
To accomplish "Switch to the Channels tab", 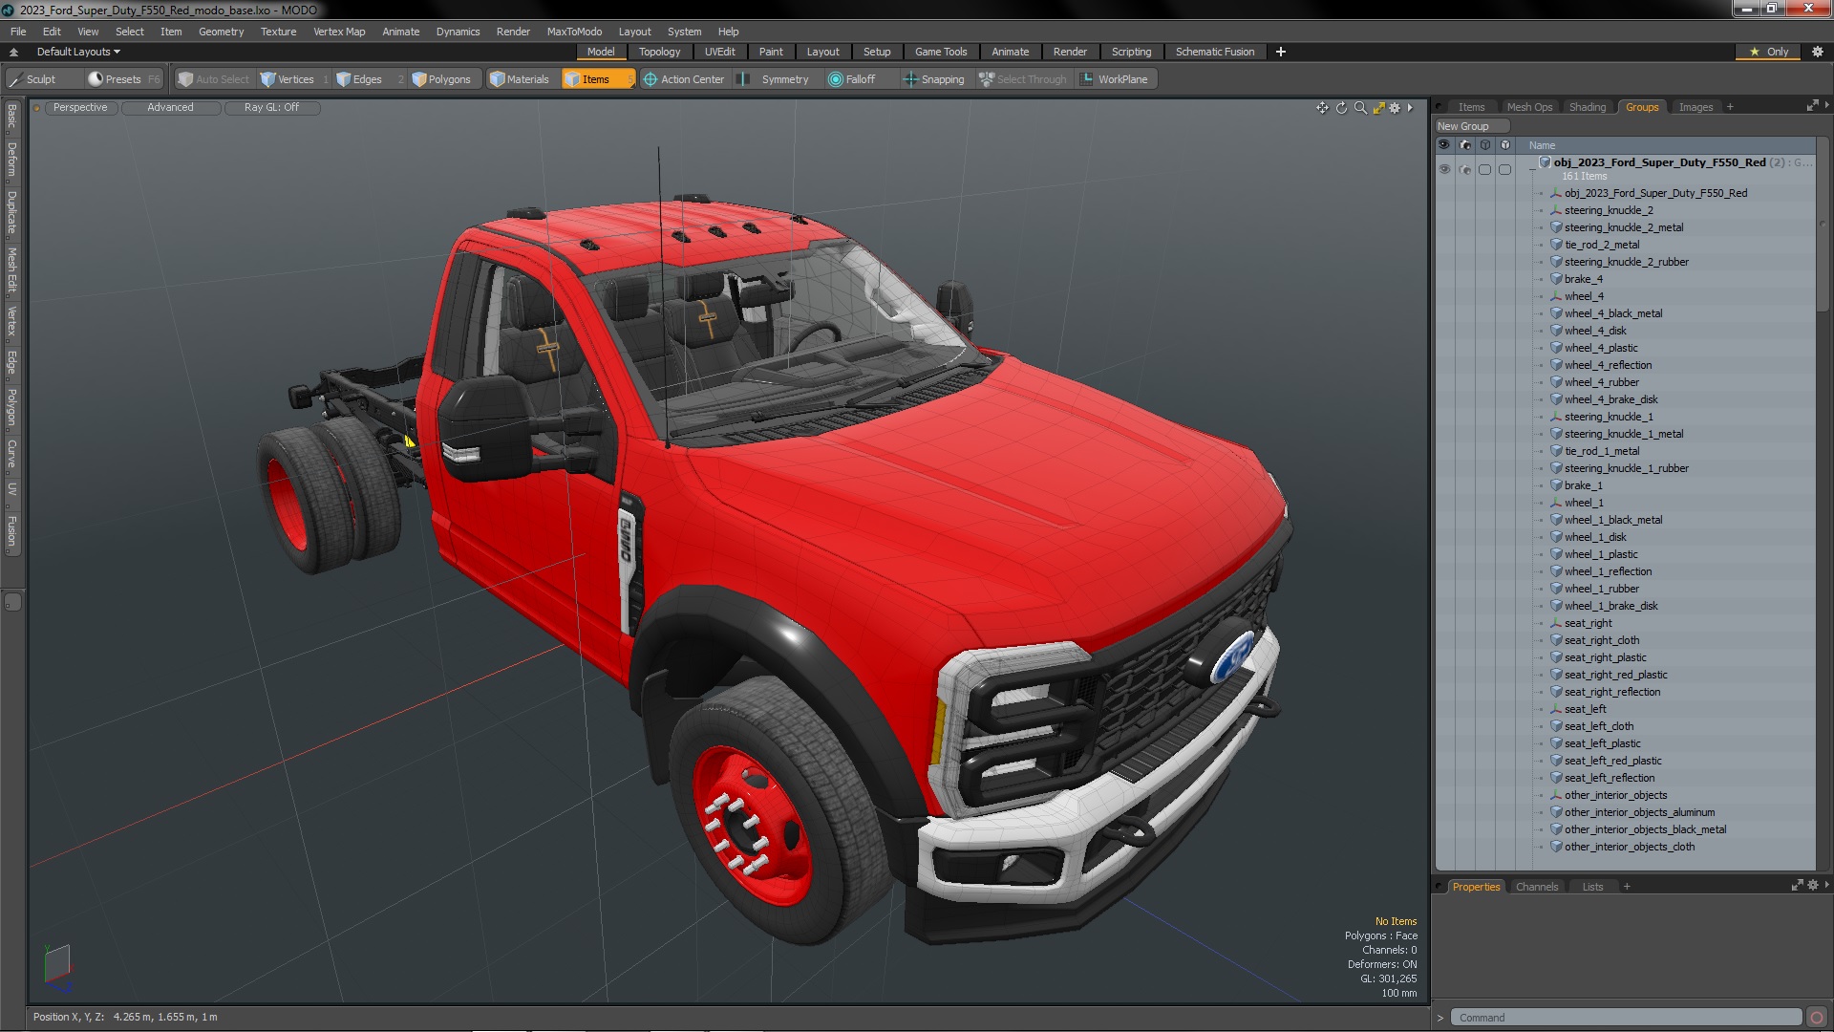I will click(x=1536, y=887).
